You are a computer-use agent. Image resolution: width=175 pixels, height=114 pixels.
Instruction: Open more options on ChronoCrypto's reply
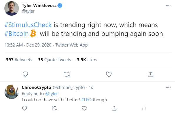(169, 87)
